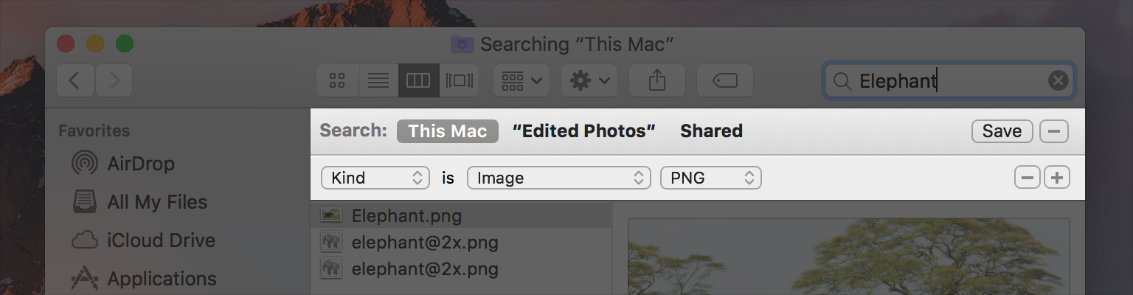Select the "Edited Photos" search scope
This screenshot has height=295, width=1133.
[x=583, y=131]
